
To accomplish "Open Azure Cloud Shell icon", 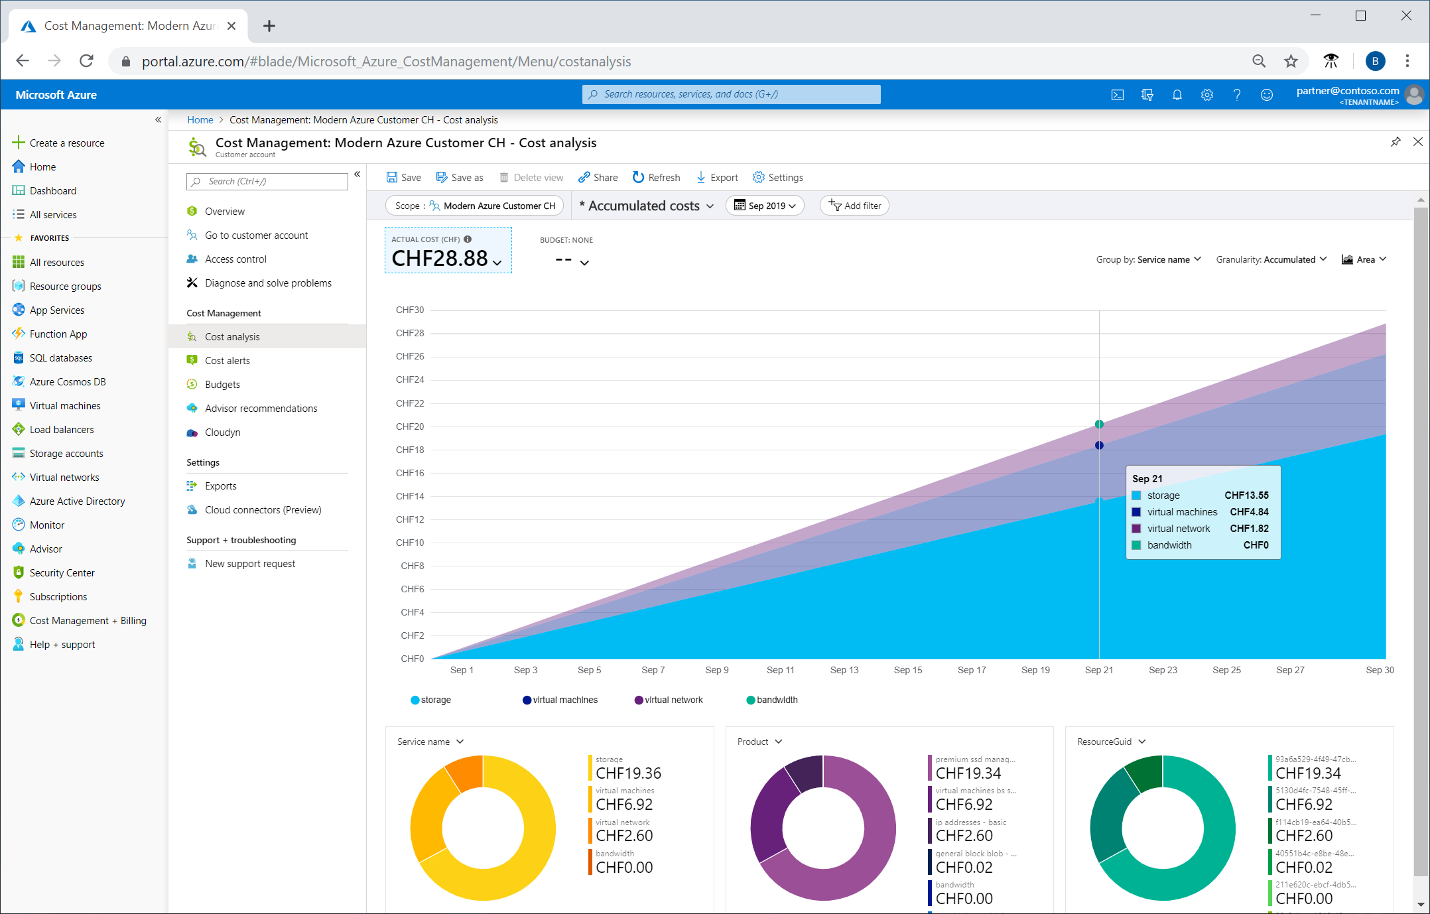I will point(1118,95).
